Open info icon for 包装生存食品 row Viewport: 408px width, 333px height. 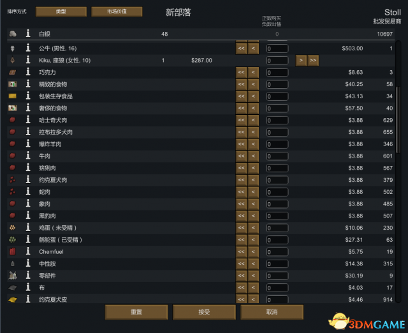[x=28, y=96]
